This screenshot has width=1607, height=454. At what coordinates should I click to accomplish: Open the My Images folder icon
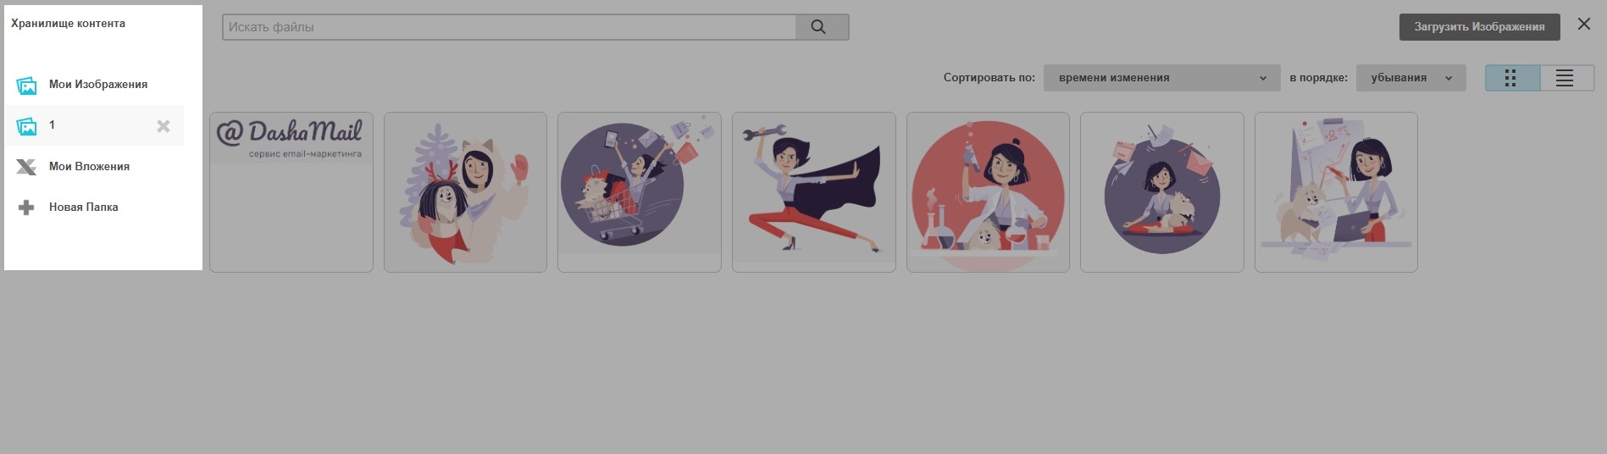[27, 86]
